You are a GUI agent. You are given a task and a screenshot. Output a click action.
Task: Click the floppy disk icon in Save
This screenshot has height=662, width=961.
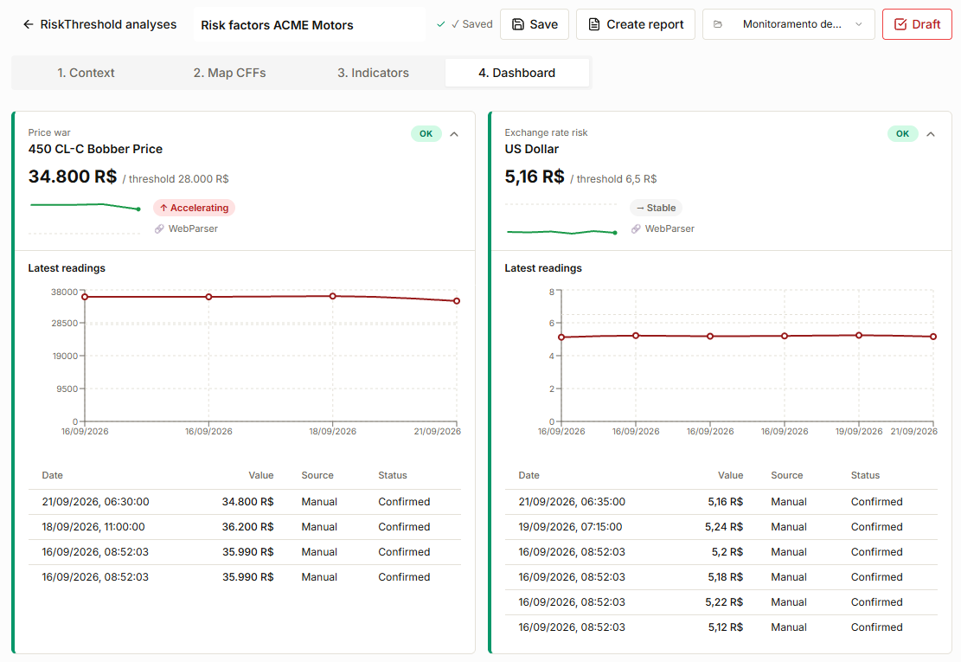point(518,24)
